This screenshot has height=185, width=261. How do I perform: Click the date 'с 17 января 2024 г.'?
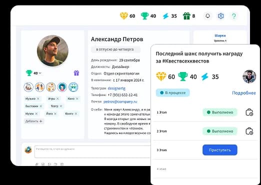128,80
